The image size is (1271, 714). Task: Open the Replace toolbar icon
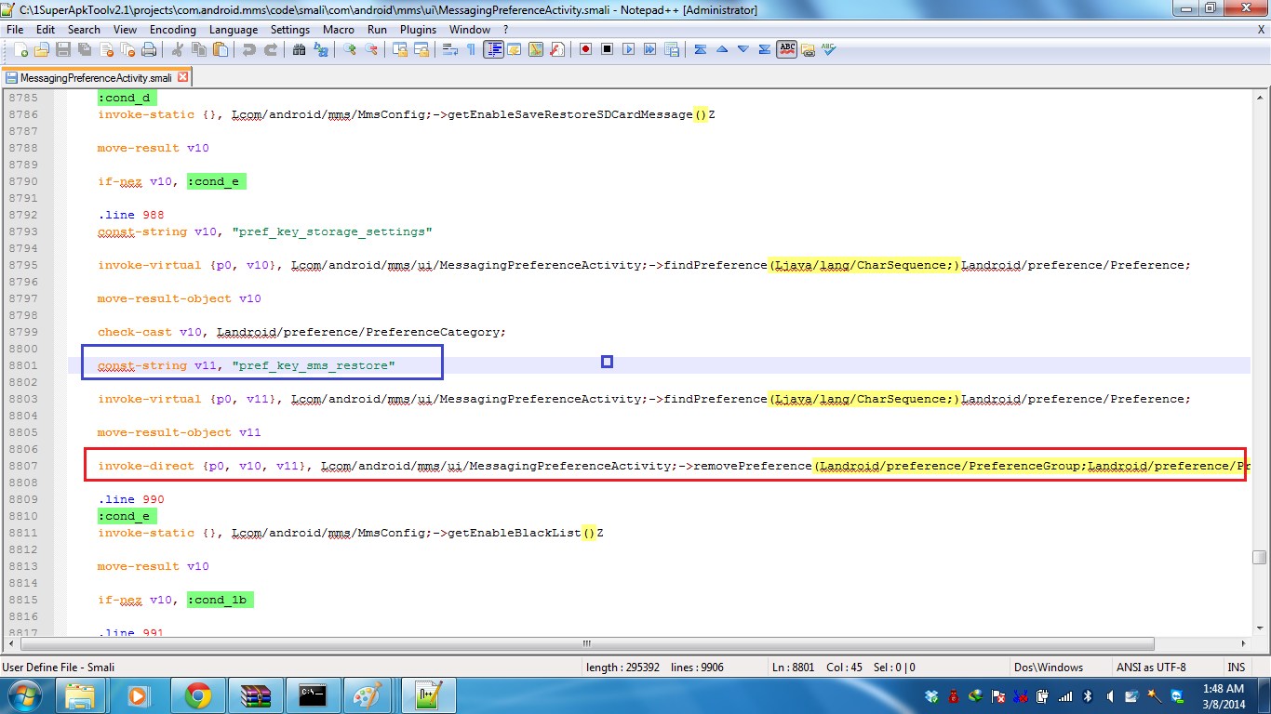[x=320, y=49]
